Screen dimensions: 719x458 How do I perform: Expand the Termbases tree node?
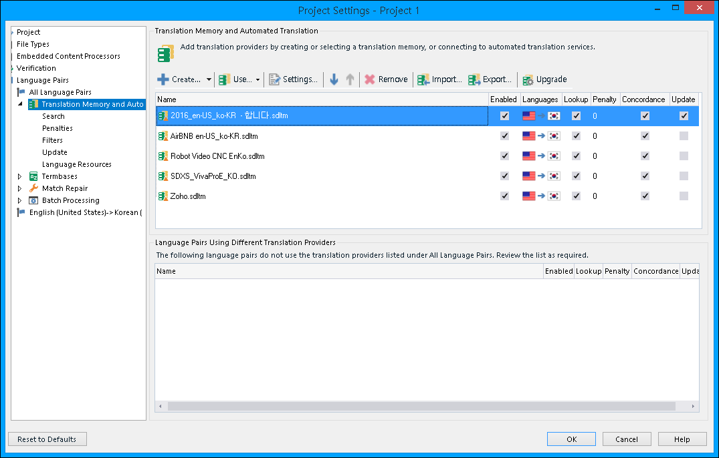[x=19, y=176]
